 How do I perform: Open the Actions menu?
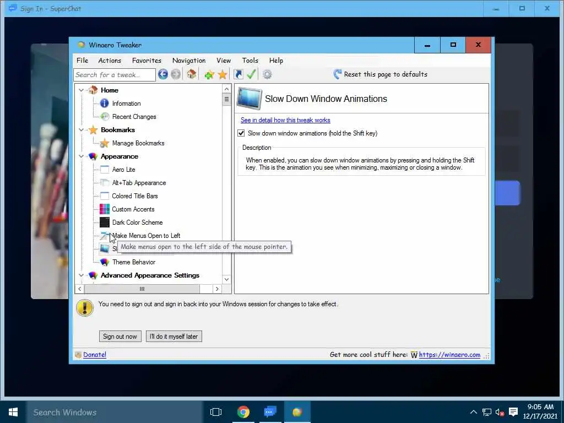110,61
